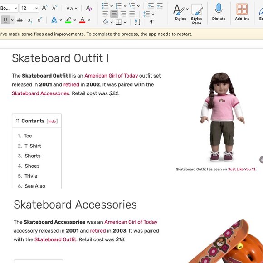Screen dimensions: 263x263
Task: Open the numbering dropdown arrow
Action: click(x=125, y=6)
